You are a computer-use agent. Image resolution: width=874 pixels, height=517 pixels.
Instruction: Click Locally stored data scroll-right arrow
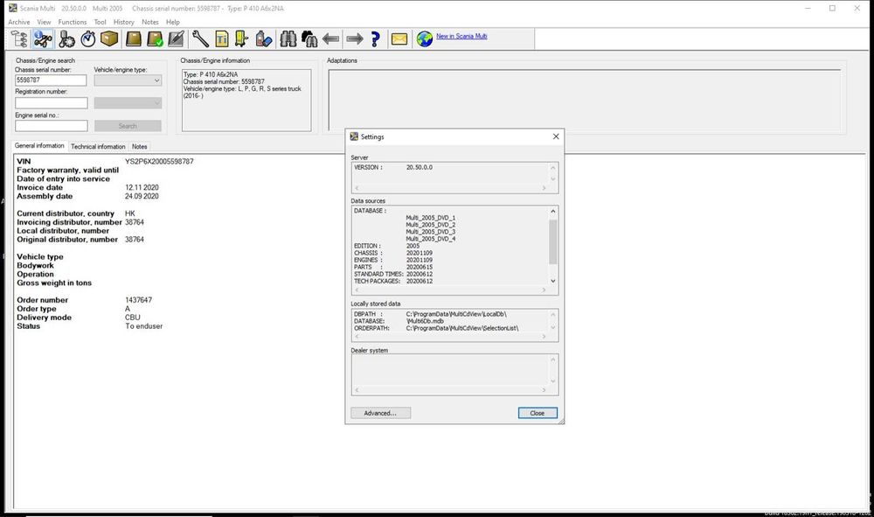pos(544,336)
